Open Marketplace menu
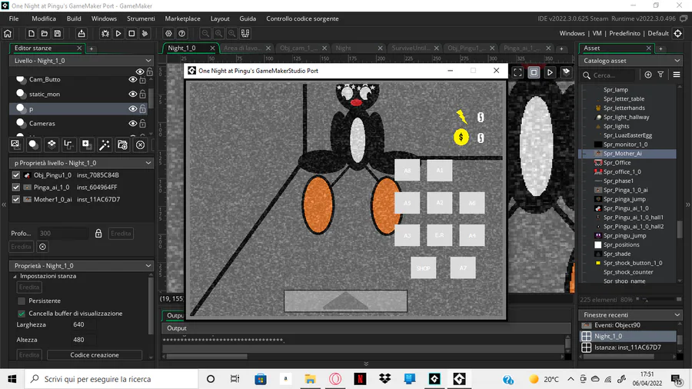The height and width of the screenshot is (389, 692). 182,18
